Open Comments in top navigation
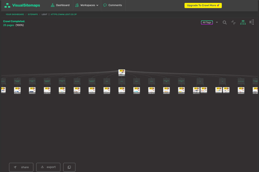The image size is (259, 172). click(x=115, y=5)
